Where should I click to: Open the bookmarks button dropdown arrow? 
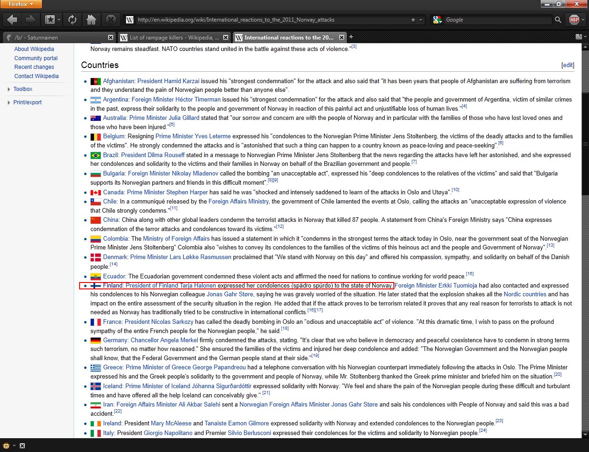pyautogui.click(x=59, y=20)
